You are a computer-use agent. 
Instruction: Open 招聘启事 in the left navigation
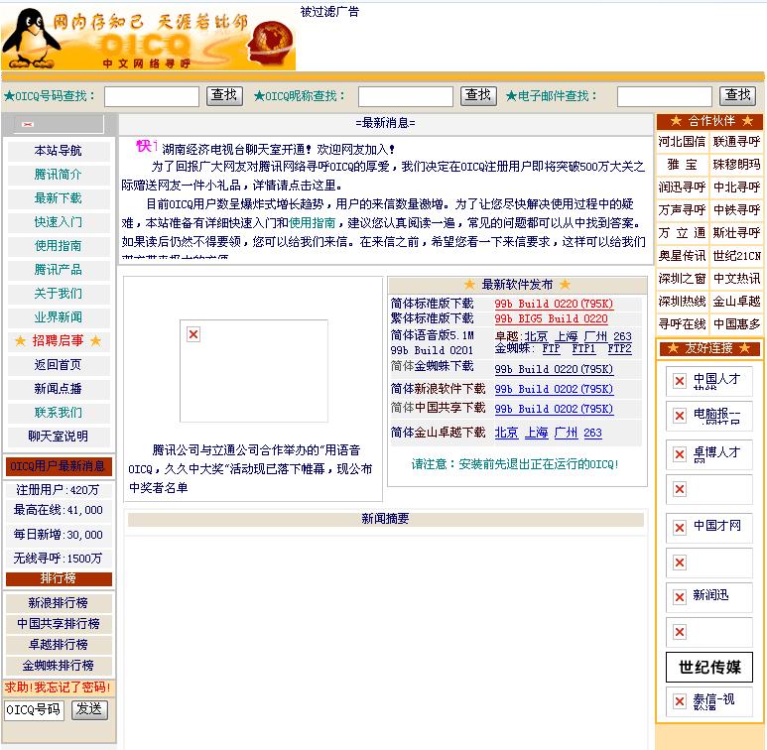pos(59,341)
